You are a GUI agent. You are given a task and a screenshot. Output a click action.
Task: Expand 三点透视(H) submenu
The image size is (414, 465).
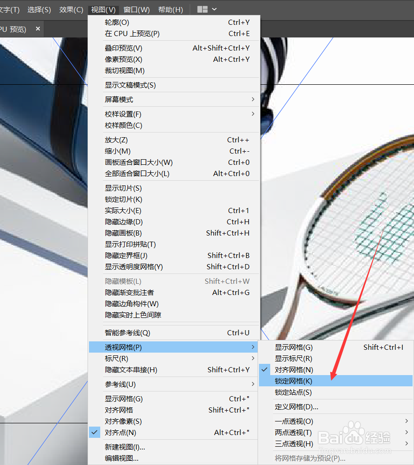pyautogui.click(x=336, y=444)
